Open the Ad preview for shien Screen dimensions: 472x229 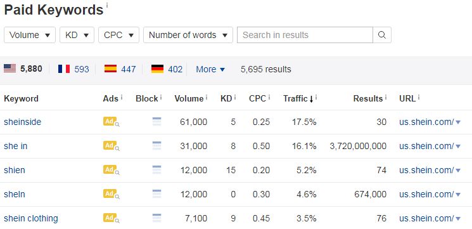pos(111,170)
